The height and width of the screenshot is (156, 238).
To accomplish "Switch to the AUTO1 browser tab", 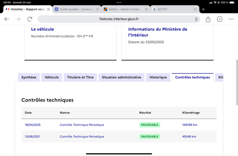I will coord(173,9).
